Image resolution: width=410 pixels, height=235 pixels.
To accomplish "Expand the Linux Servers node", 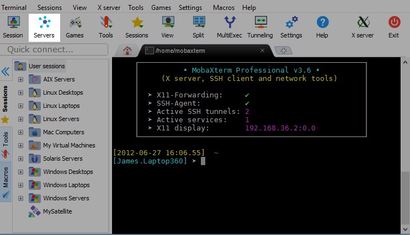I will click(x=20, y=119).
